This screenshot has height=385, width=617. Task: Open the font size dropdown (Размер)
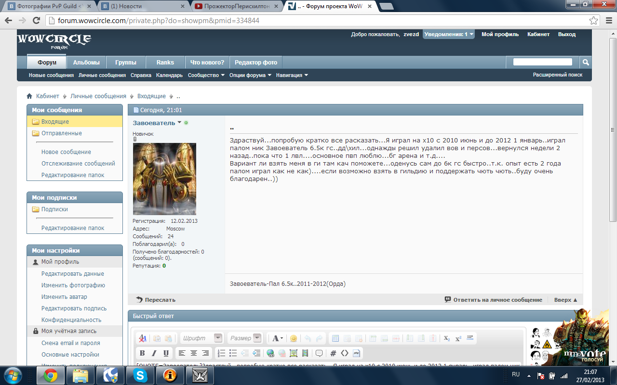[245, 338]
